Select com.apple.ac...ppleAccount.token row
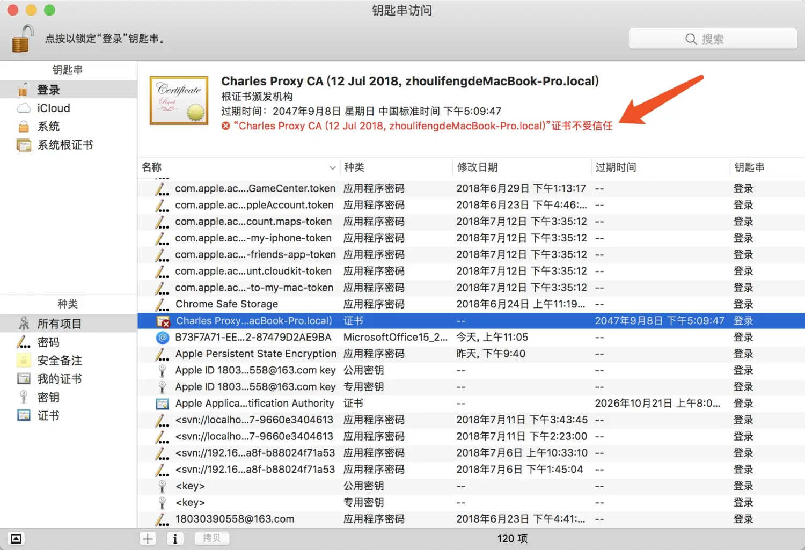The image size is (805, 550). (x=471, y=205)
